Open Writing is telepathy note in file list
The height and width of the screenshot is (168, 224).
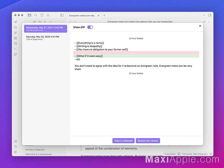(x=35, y=149)
